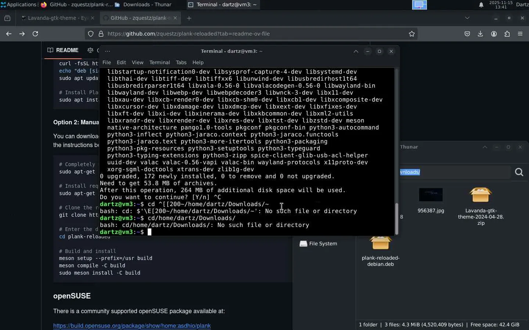529x330 pixels.
Task: Follow the build.opensuse.org plank package link
Action: point(132,326)
